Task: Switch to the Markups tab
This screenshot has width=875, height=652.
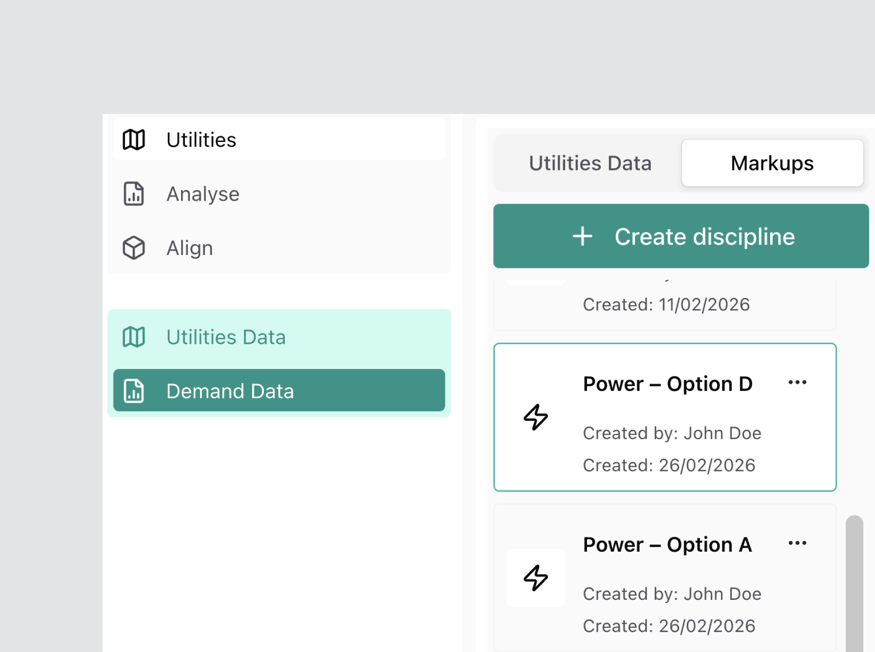Action: (x=772, y=163)
